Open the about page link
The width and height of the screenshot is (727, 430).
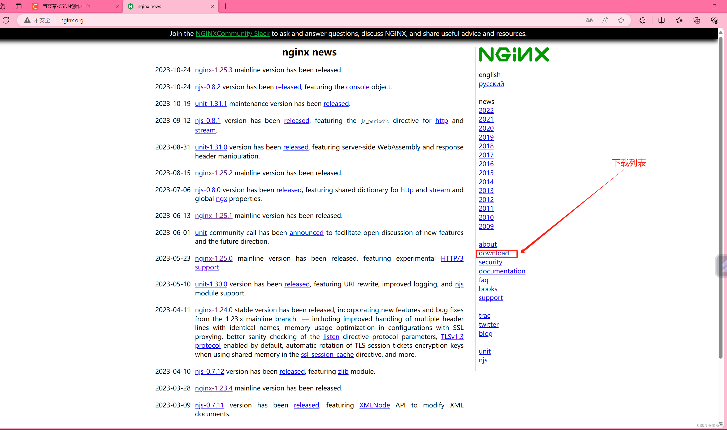click(487, 244)
